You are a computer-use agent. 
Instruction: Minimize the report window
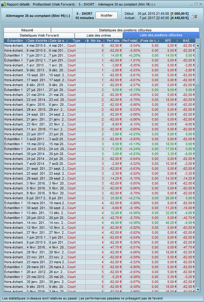191,4
